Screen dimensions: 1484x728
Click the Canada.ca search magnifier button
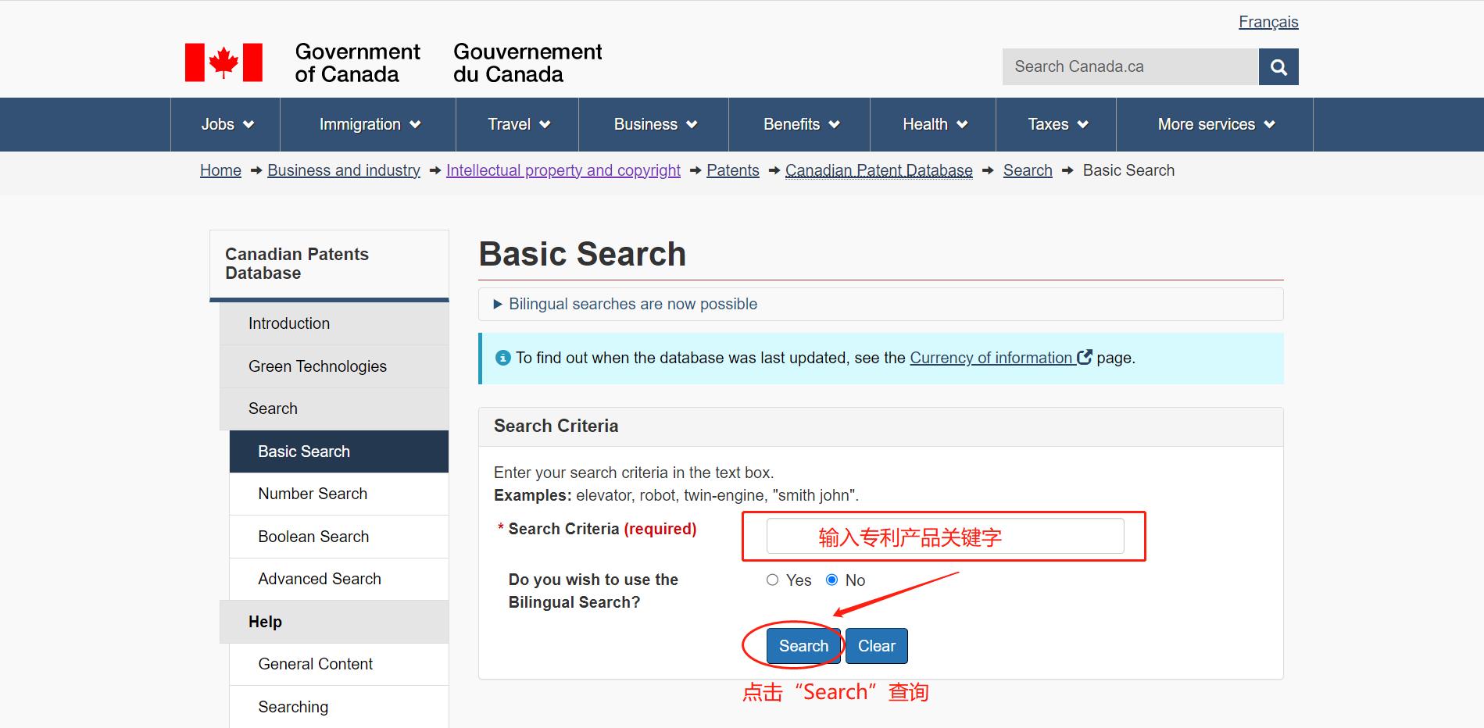(x=1278, y=67)
